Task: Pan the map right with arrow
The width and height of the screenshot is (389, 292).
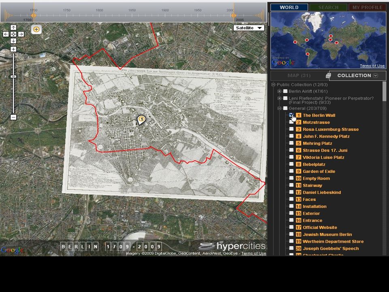Action: pyautogui.click(x=21, y=34)
